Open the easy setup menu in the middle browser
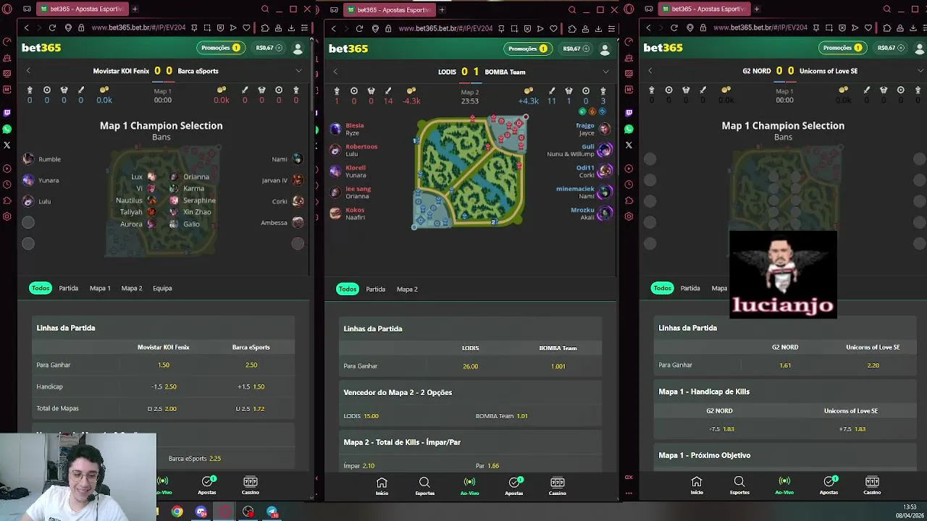927x521 pixels. tap(611, 29)
